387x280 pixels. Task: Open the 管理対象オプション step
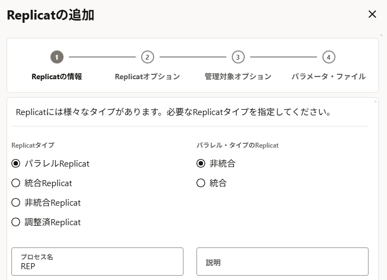point(238,77)
